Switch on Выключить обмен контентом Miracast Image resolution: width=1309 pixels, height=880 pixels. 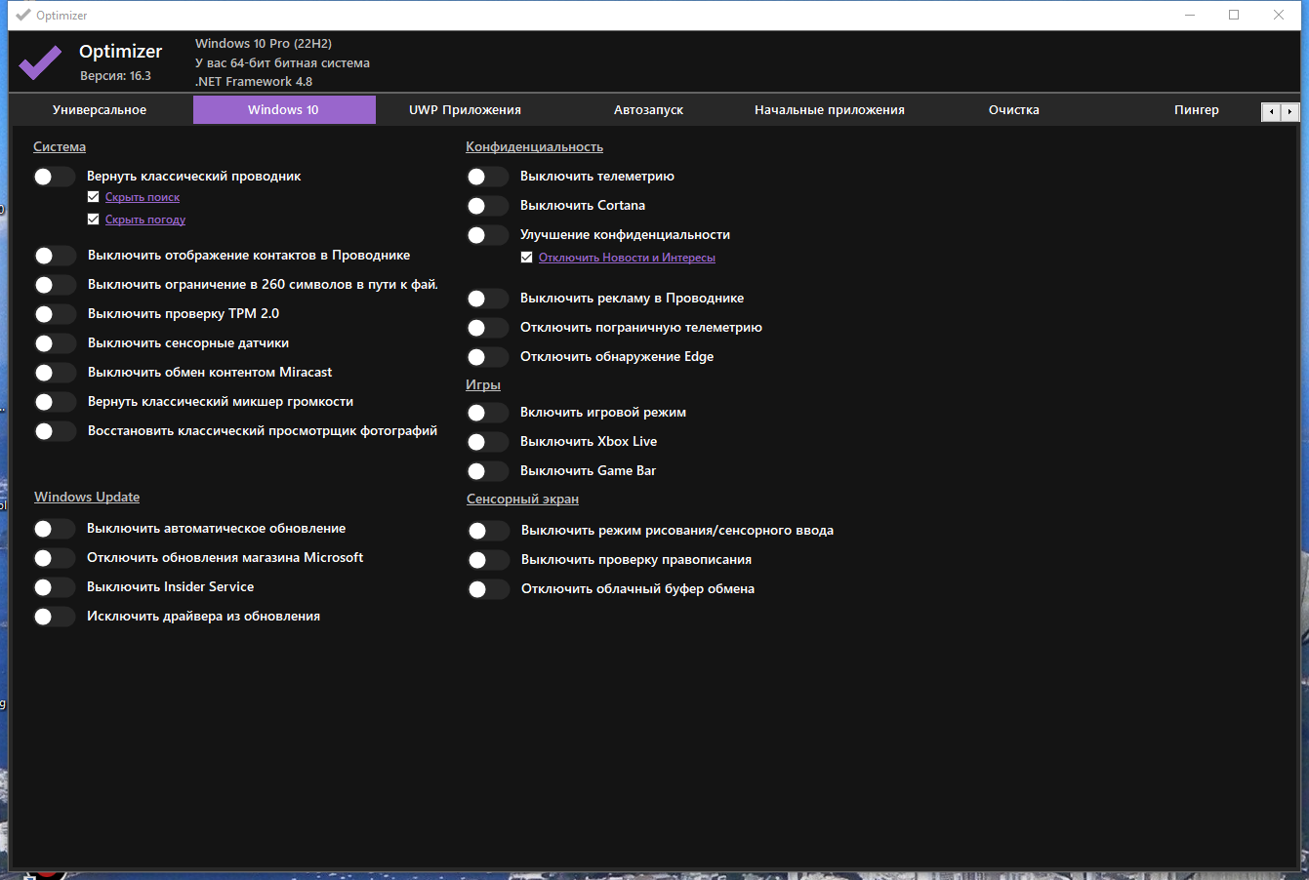pos(55,373)
